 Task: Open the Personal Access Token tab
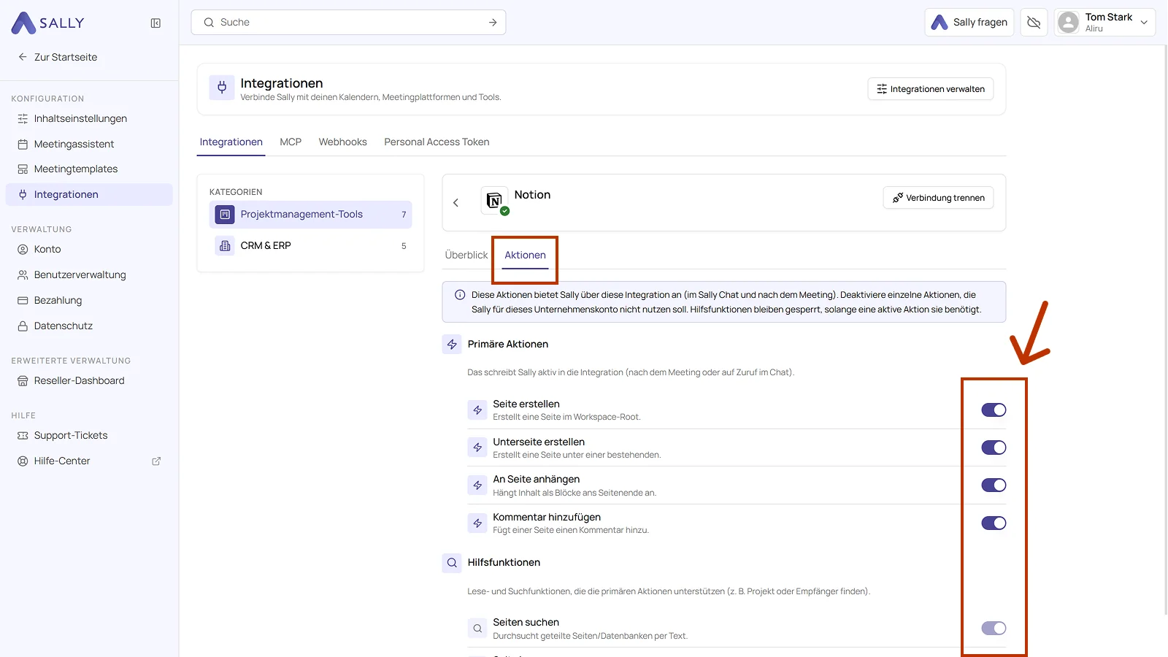[437, 142]
